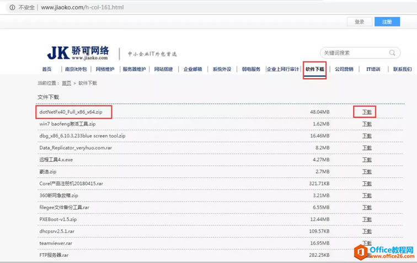Click file name dhcpsrv2.5.1.rar
Viewport: 417px width, 263px height.
tap(57, 232)
